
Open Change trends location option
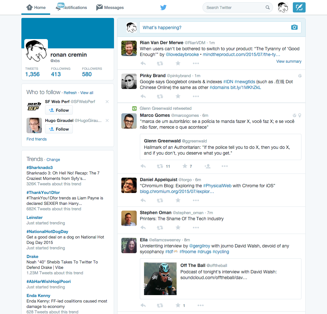point(53,160)
